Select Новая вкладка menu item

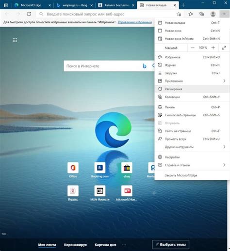point(192,23)
